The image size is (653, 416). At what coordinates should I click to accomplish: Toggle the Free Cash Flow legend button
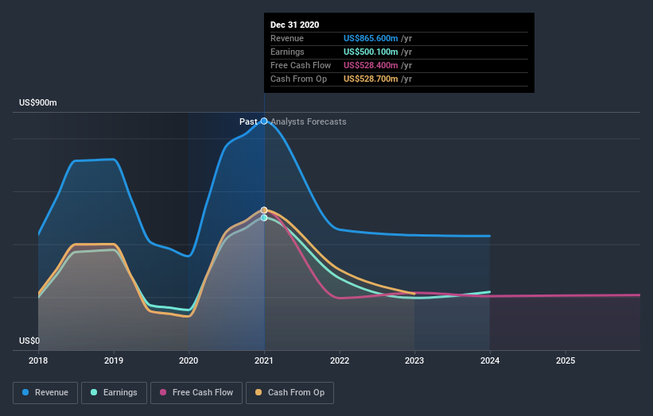[196, 393]
